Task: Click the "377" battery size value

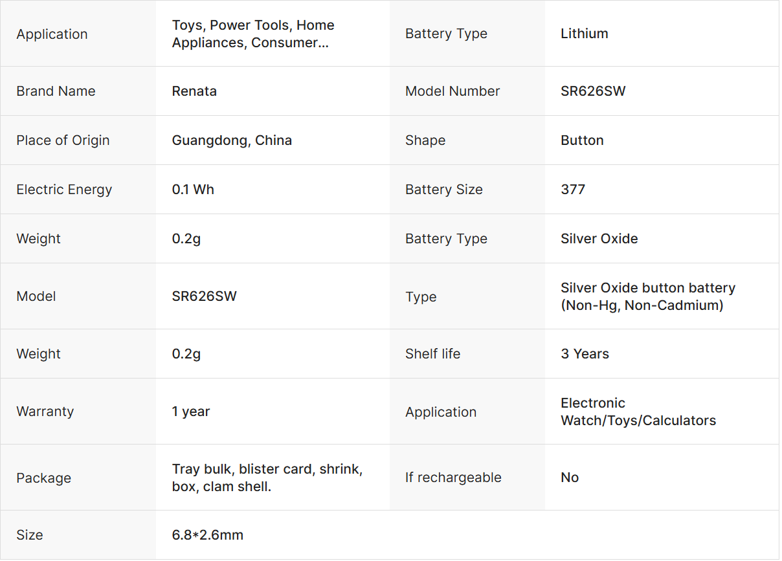Action: (x=573, y=190)
